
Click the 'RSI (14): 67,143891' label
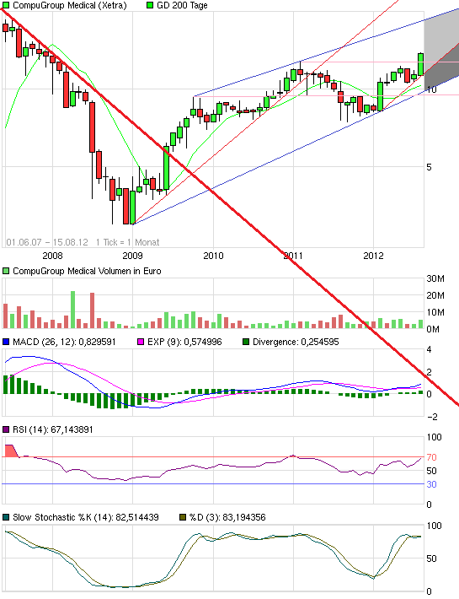53,429
